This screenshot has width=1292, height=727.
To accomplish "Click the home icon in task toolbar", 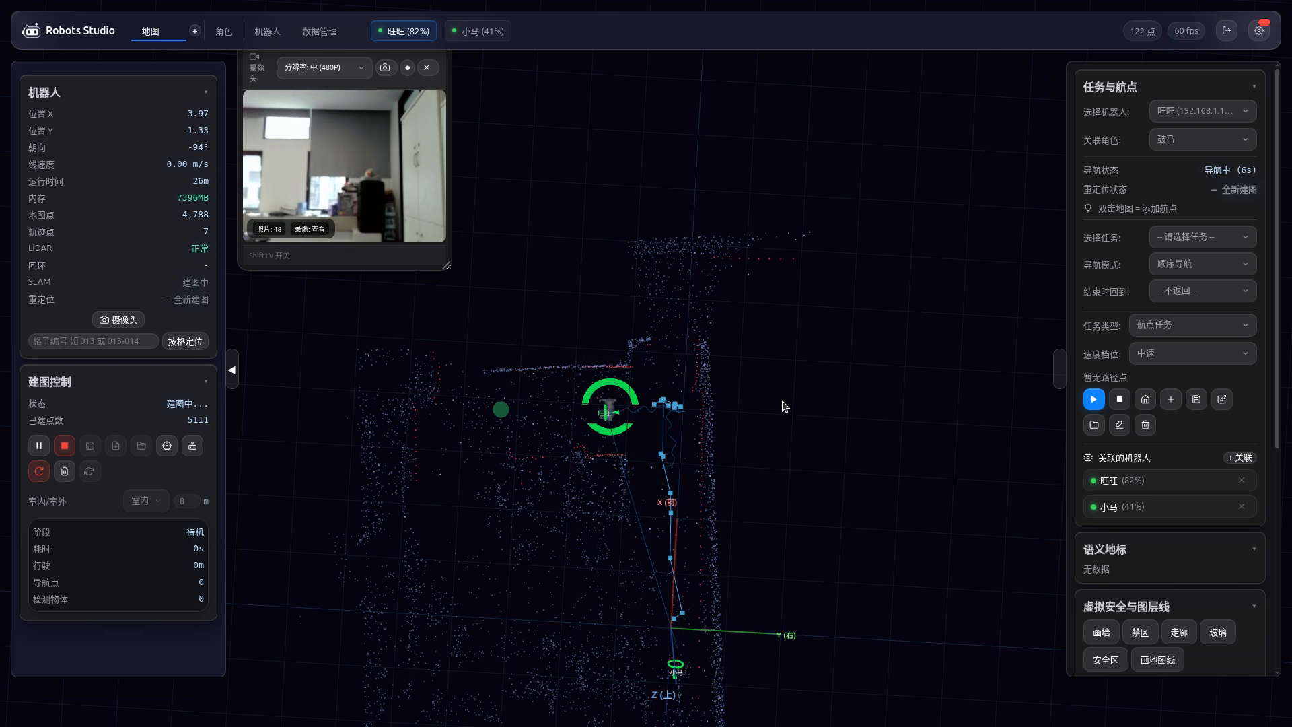I will click(1145, 399).
